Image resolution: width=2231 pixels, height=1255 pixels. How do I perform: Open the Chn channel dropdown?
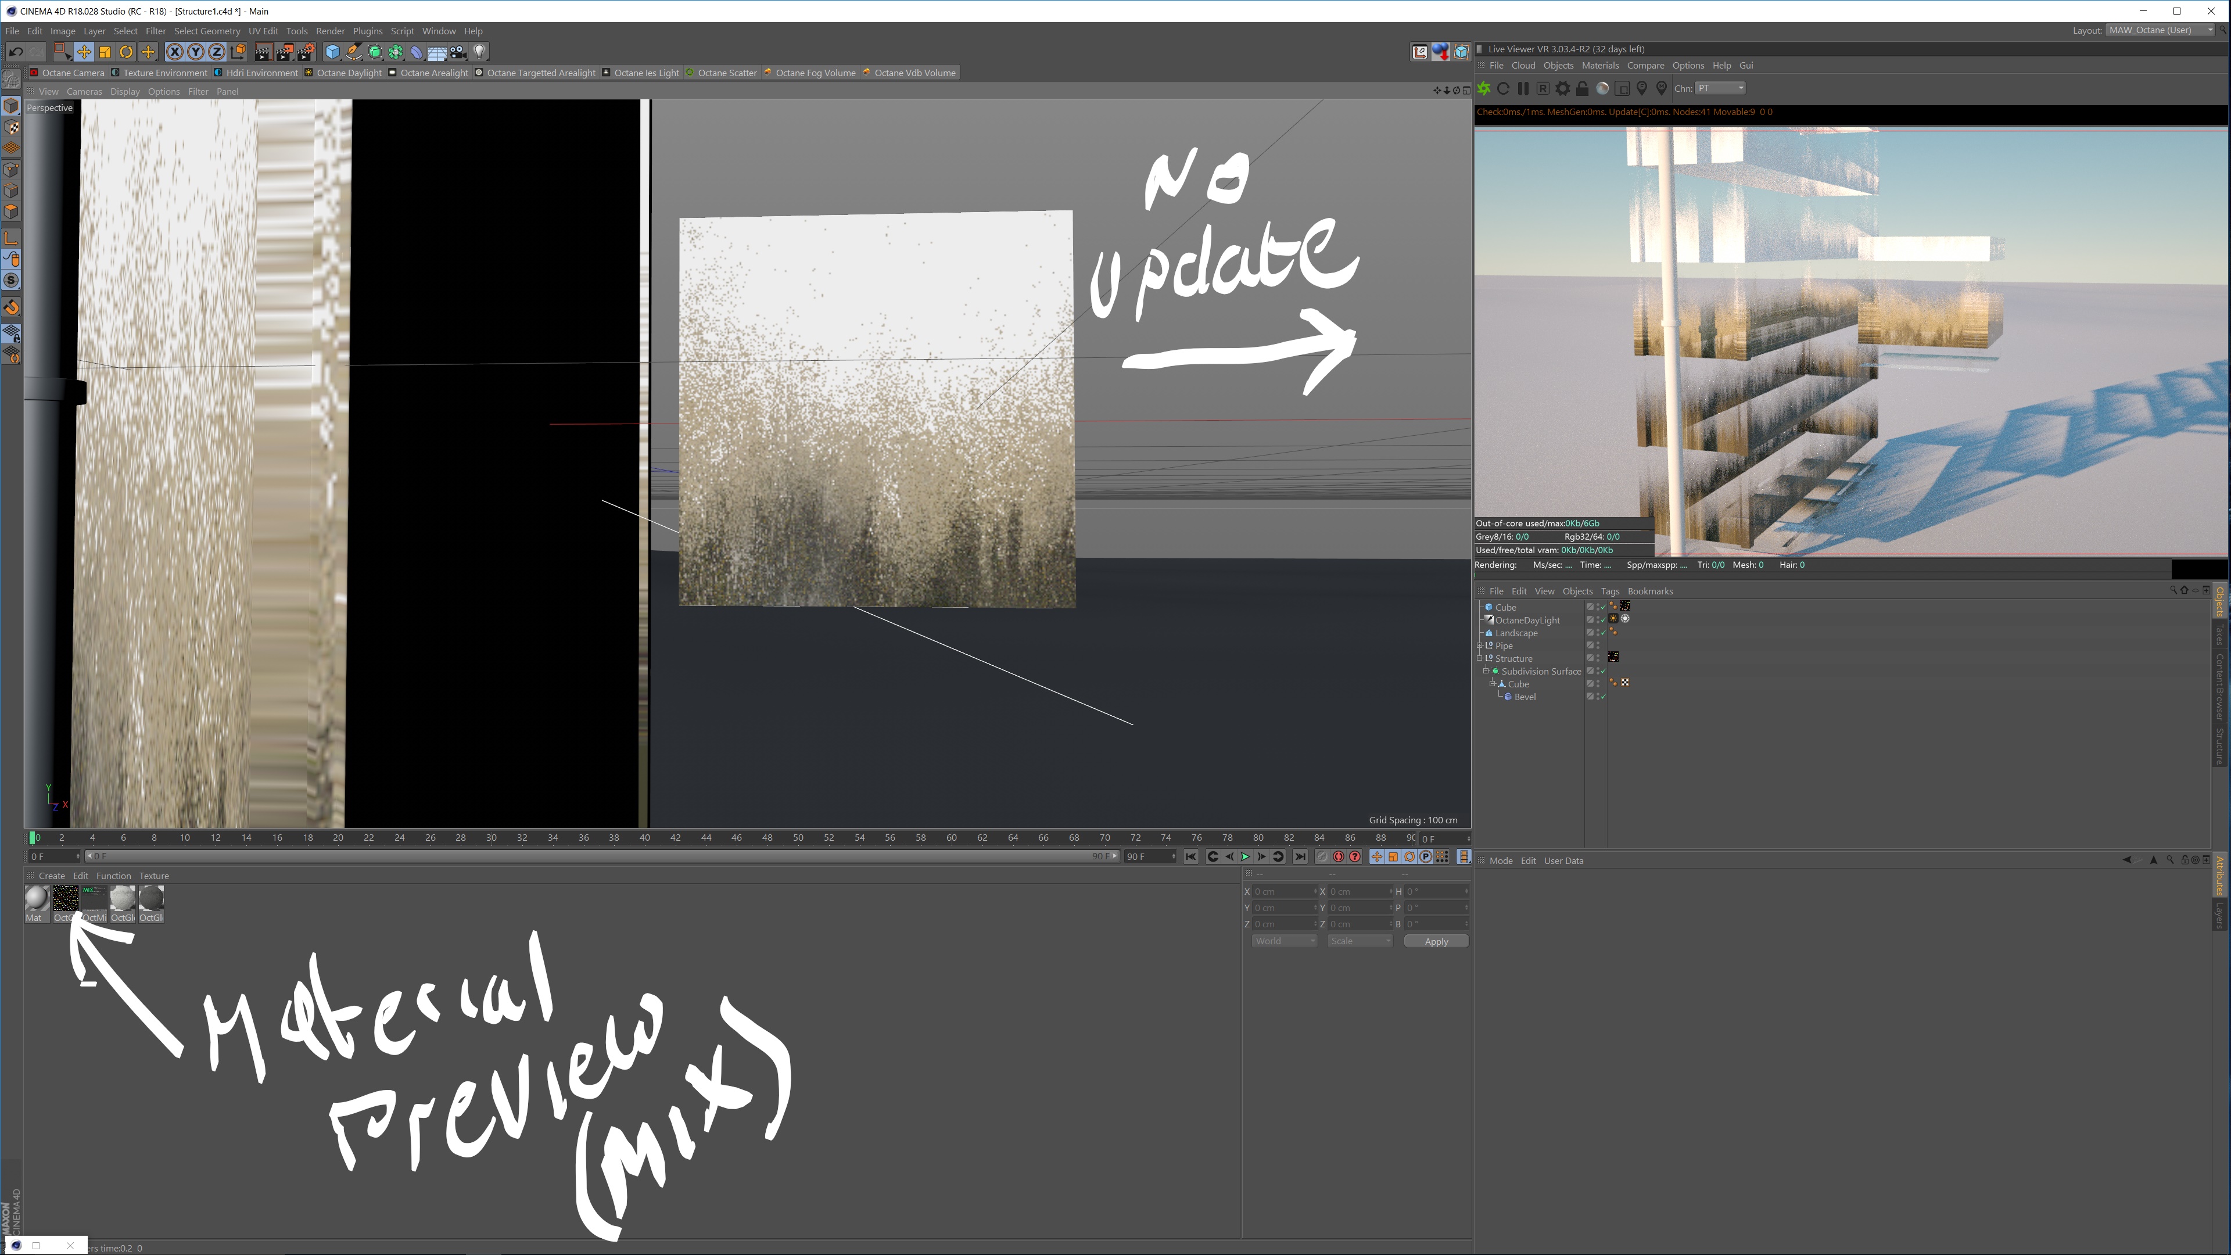click(1720, 88)
